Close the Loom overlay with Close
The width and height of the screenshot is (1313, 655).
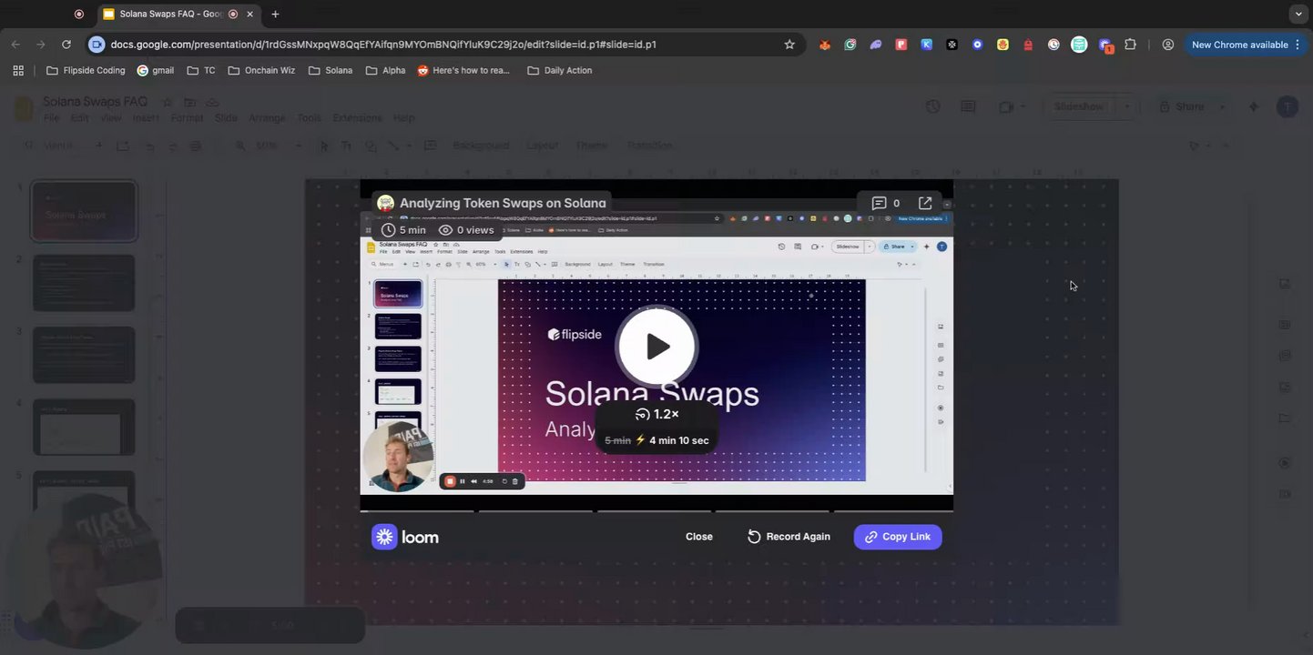click(x=699, y=537)
